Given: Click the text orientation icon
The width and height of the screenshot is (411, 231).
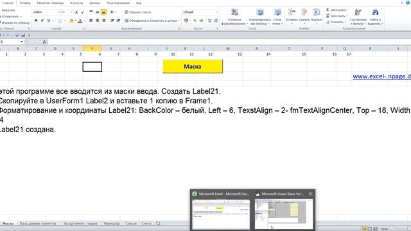Looking at the screenshot, I should tap(112, 12).
